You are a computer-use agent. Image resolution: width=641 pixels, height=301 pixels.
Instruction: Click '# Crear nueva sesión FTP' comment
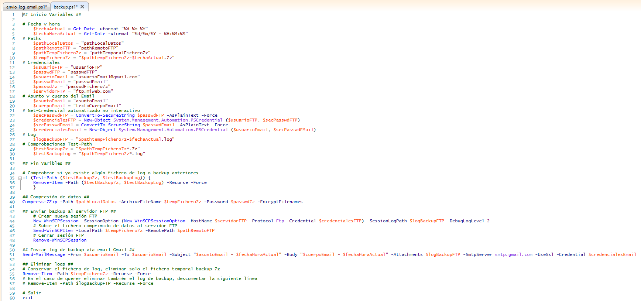pos(65,216)
